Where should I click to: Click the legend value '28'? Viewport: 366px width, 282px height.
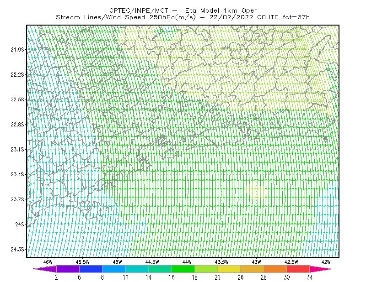point(264,277)
